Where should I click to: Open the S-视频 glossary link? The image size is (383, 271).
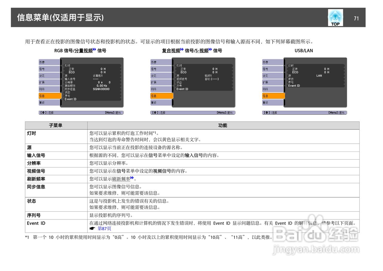202,51
